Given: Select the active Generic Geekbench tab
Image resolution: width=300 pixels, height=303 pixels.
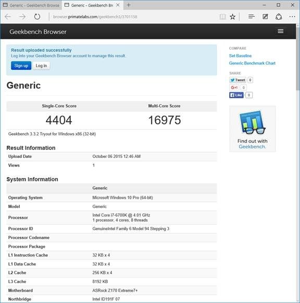Looking at the screenshot, I should click(x=90, y=5).
